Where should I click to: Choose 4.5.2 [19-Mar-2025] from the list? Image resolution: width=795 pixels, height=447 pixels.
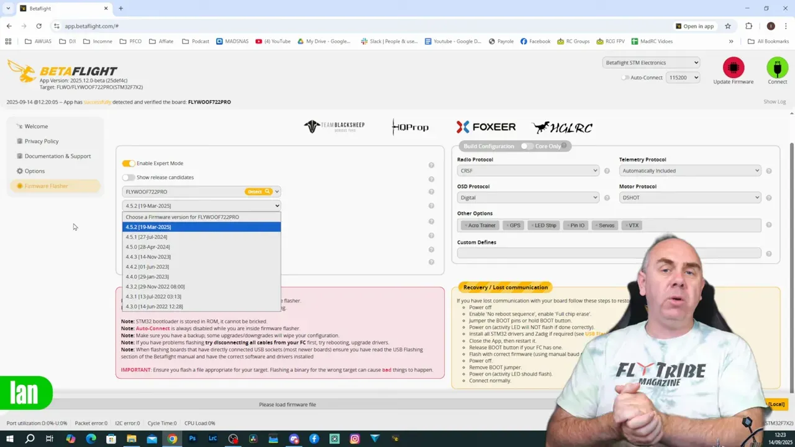pyautogui.click(x=201, y=227)
